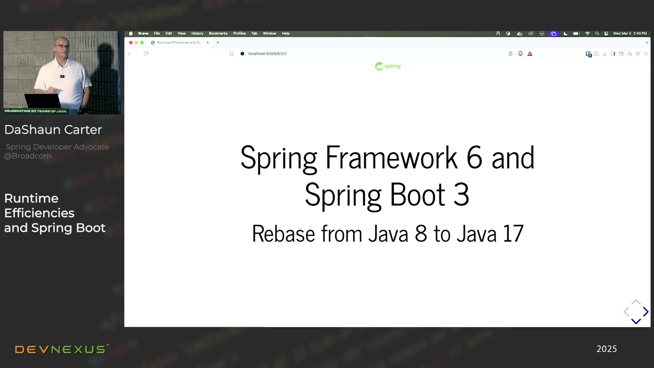Screen dimensions: 654x368
Task: Open the File menu
Action: pyautogui.click(x=157, y=33)
